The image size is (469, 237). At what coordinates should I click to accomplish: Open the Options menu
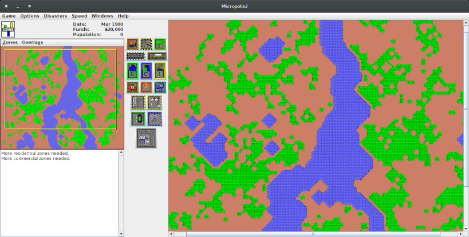tap(30, 16)
